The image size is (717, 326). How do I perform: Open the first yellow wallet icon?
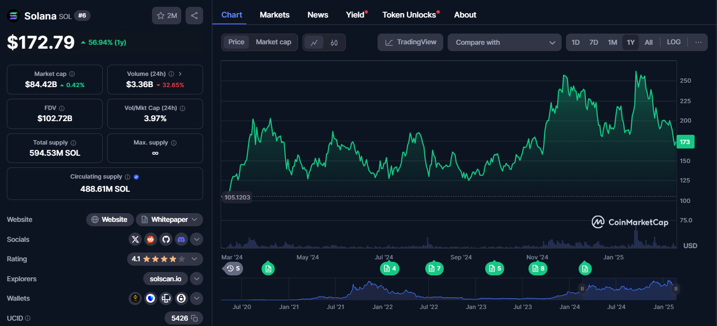[135, 298]
